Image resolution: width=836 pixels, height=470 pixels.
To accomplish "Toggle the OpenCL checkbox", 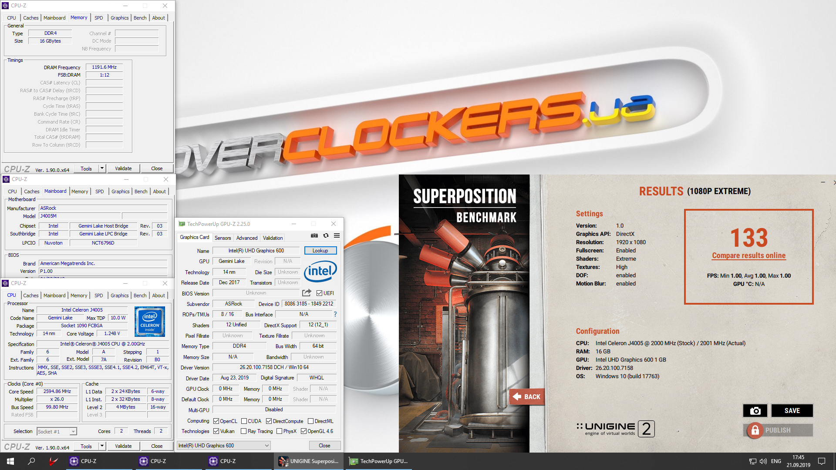I will pyautogui.click(x=216, y=421).
